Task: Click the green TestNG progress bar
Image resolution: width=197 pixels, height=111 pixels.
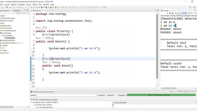Action: (161, 95)
